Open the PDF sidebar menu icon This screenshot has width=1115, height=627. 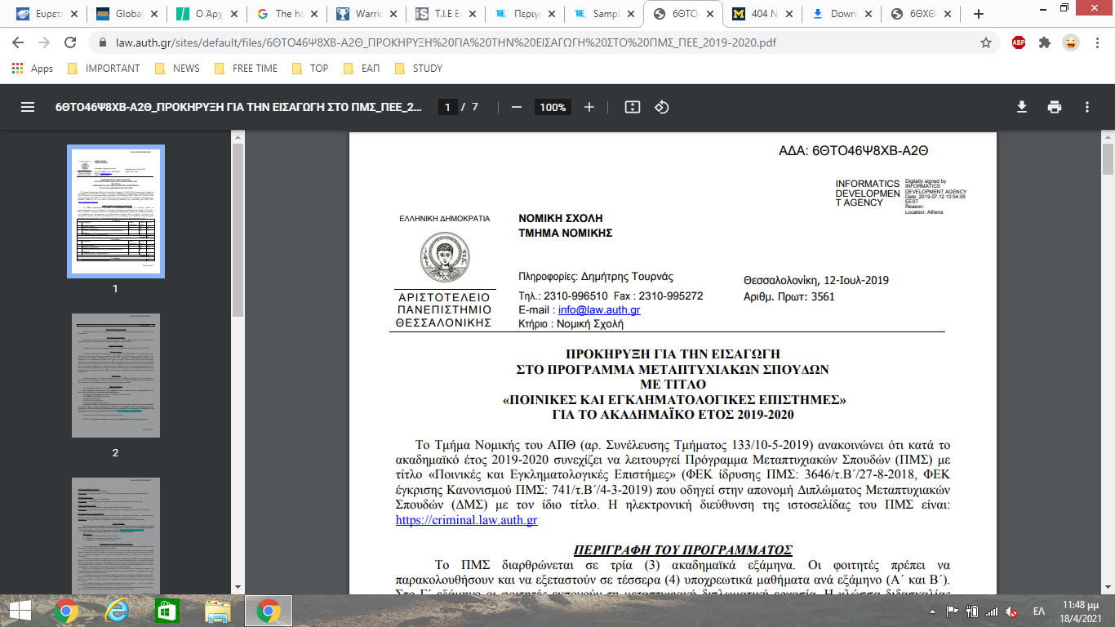coord(28,107)
